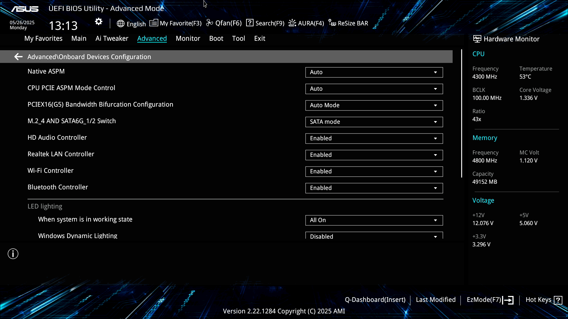Click the Search question mark icon

click(250, 23)
